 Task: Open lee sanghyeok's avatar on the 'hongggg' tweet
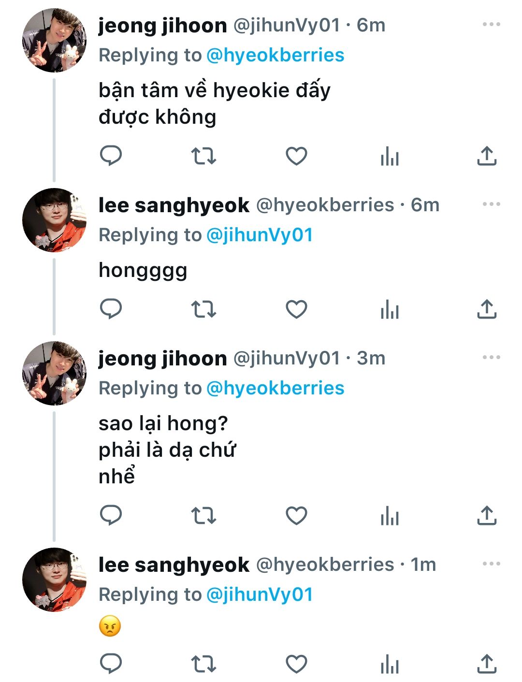54,220
